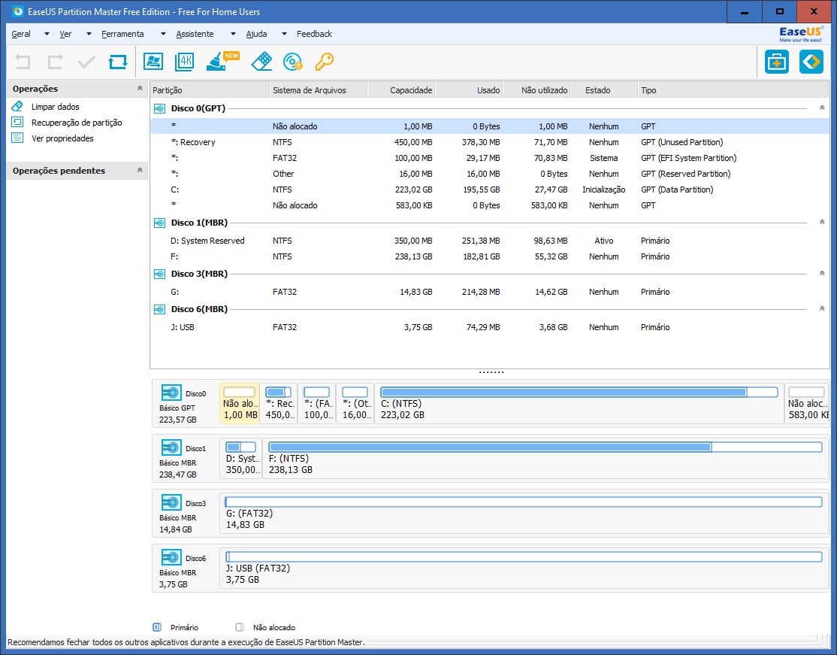
Task: Collapse the Disco 6(MBR) group
Action: point(822,309)
